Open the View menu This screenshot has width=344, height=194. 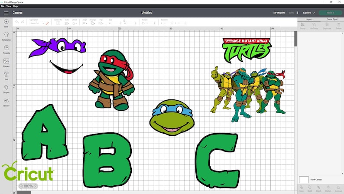(9, 6)
